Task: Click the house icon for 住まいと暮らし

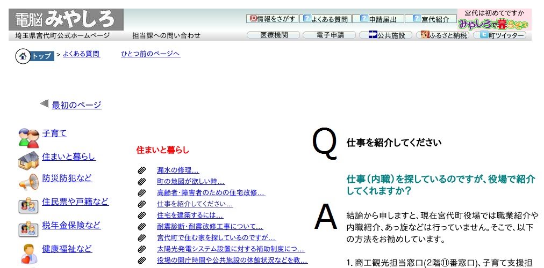Action: tap(28, 160)
